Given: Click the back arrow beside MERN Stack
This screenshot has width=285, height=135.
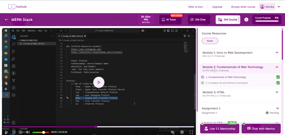Looking at the screenshot, I should click(x=7, y=20).
